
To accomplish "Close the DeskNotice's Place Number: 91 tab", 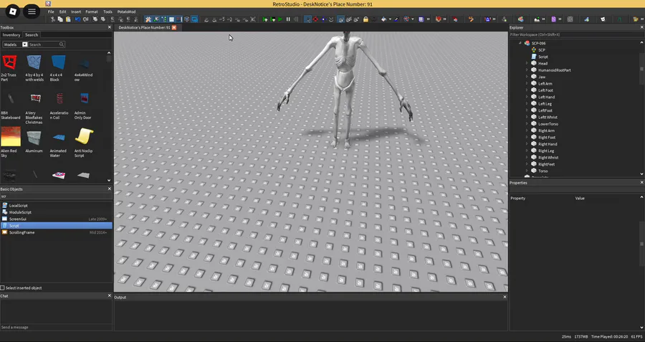I will (174, 27).
